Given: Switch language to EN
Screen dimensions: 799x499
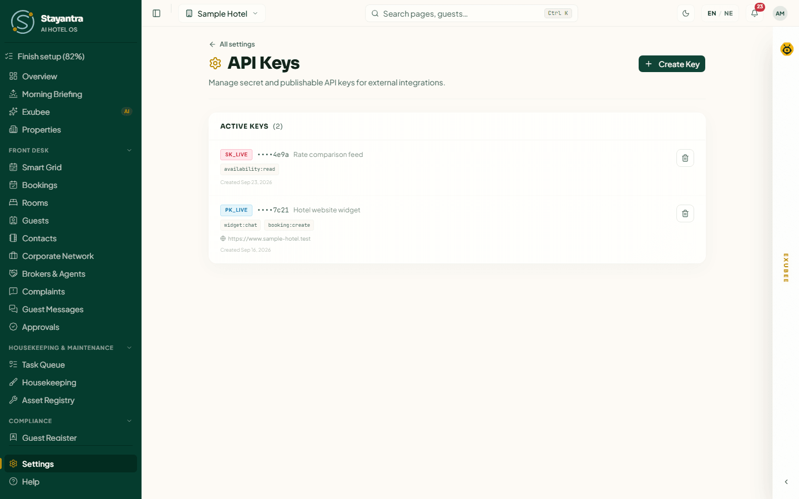Looking at the screenshot, I should tap(712, 13).
